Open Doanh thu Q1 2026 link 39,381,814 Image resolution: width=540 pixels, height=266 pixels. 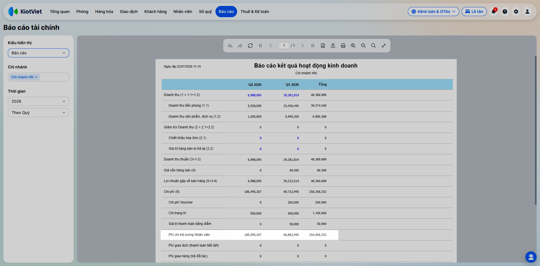pyautogui.click(x=291, y=95)
